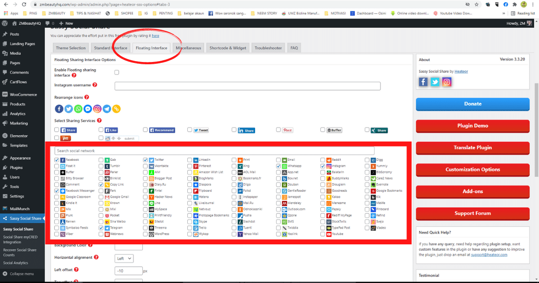539x283 pixels.
Task: Click the Elementor sidebar icon
Action: click(4, 136)
